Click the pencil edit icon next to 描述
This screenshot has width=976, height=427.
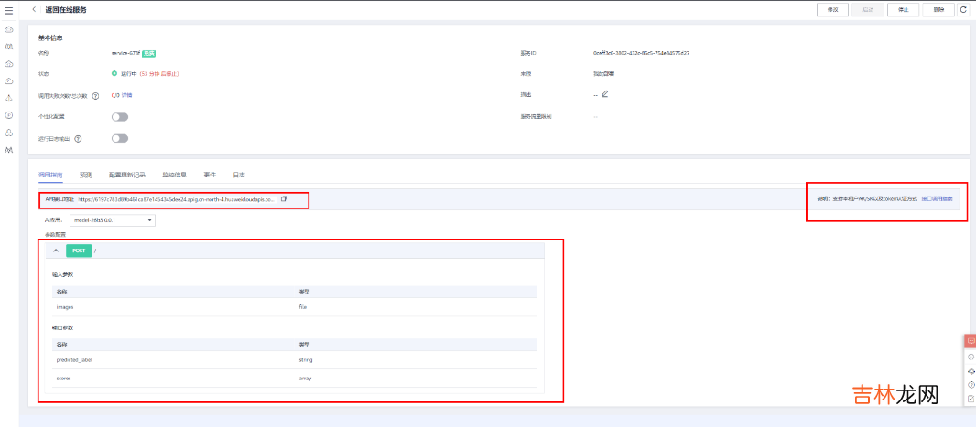coord(605,94)
